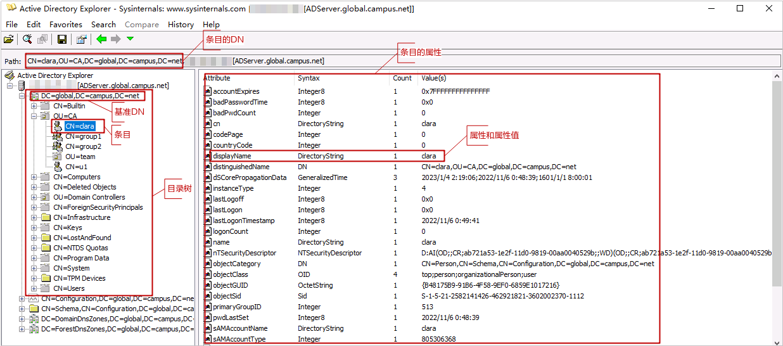Click the CN=u1 user icon in tree
The image size is (783, 346).
[58, 167]
